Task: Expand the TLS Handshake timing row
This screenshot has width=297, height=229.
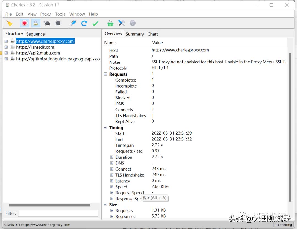Action: [112, 175]
